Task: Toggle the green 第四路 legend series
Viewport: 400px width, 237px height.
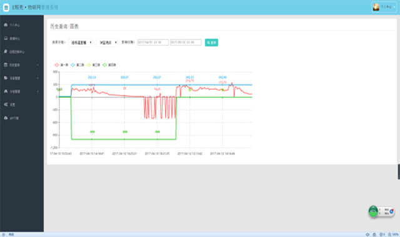Action: point(109,65)
